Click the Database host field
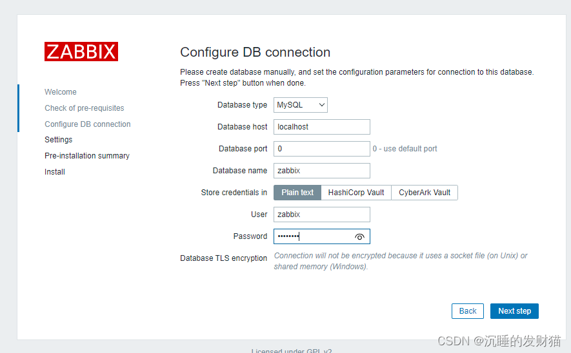Screen dimensions: 571x353 [x=322, y=127]
